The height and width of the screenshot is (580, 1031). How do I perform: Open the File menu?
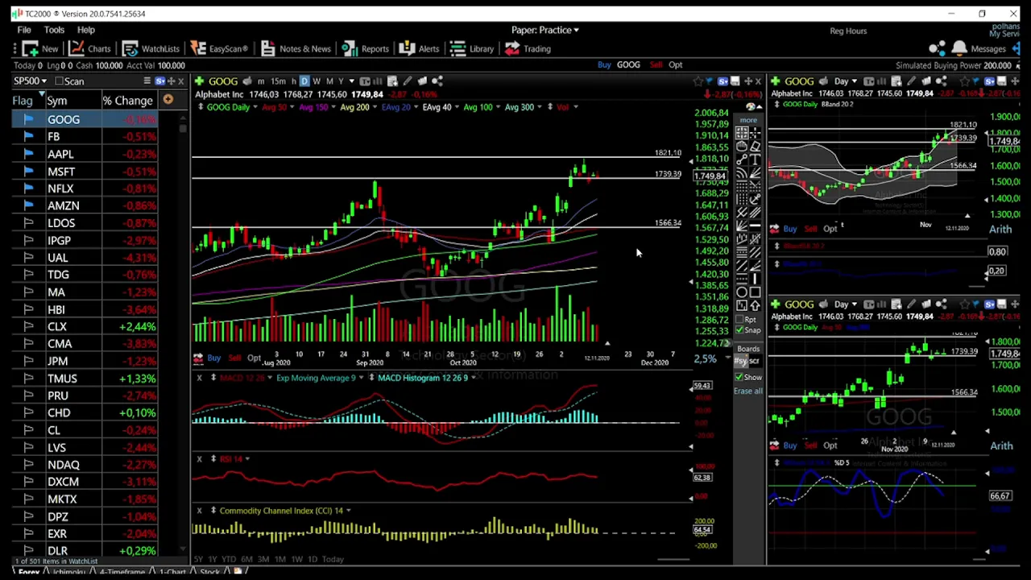[x=24, y=30]
